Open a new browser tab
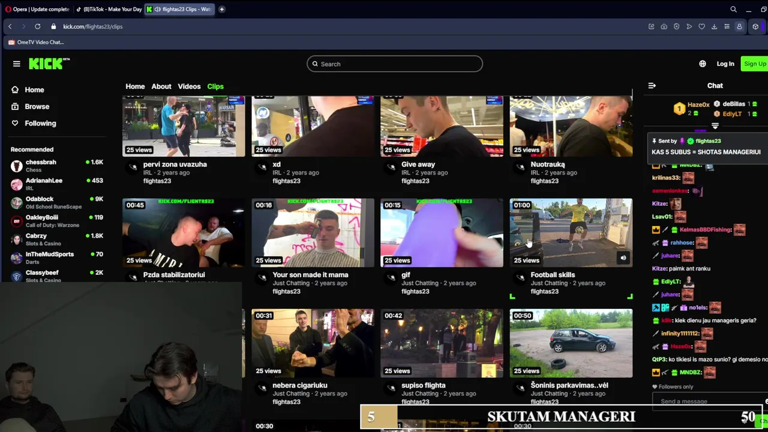 (x=221, y=9)
